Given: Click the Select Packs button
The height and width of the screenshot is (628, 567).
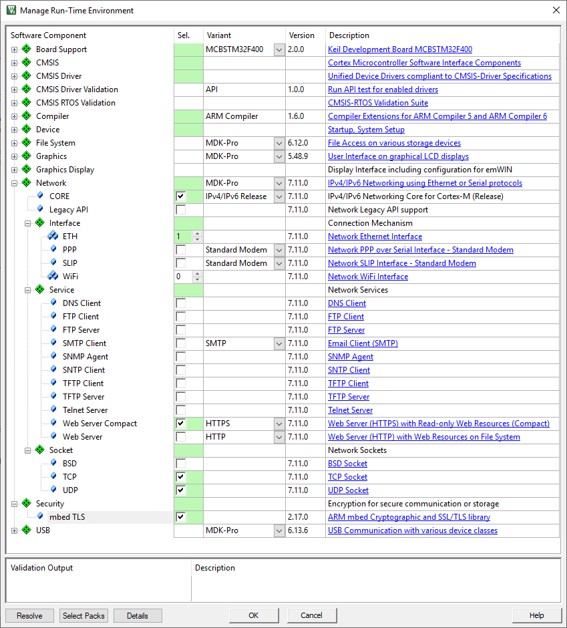Looking at the screenshot, I should (x=83, y=615).
